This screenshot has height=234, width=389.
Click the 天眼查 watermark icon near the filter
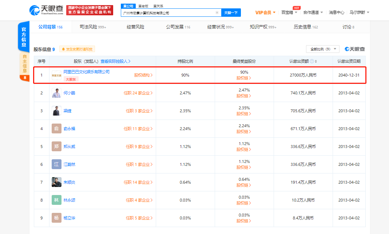(346, 48)
